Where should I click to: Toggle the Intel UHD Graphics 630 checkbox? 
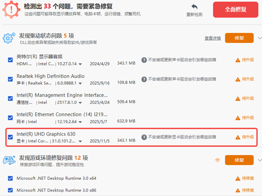[10, 137]
